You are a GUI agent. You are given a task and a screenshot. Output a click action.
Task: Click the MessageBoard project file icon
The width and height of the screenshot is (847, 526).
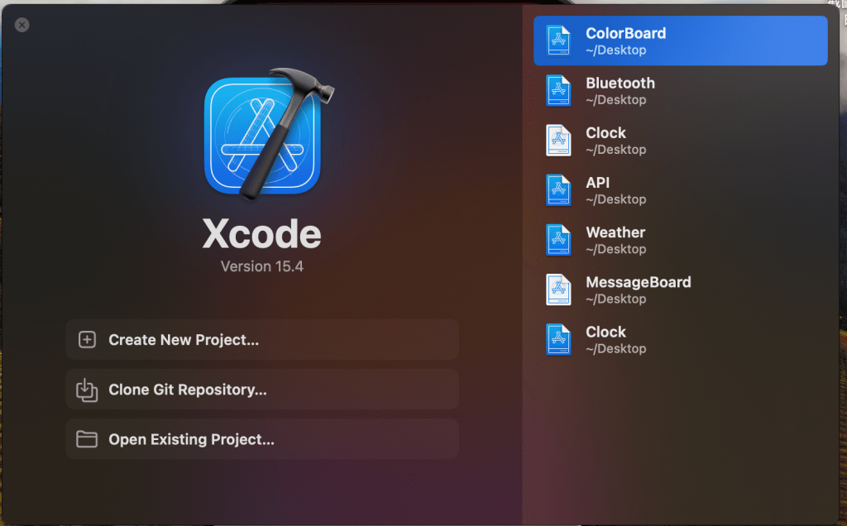[558, 289]
